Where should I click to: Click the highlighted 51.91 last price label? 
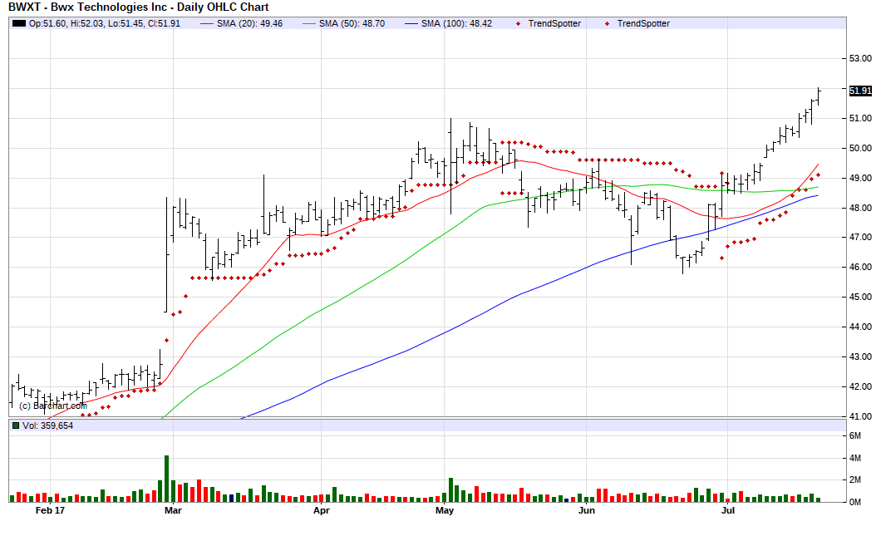[x=860, y=91]
